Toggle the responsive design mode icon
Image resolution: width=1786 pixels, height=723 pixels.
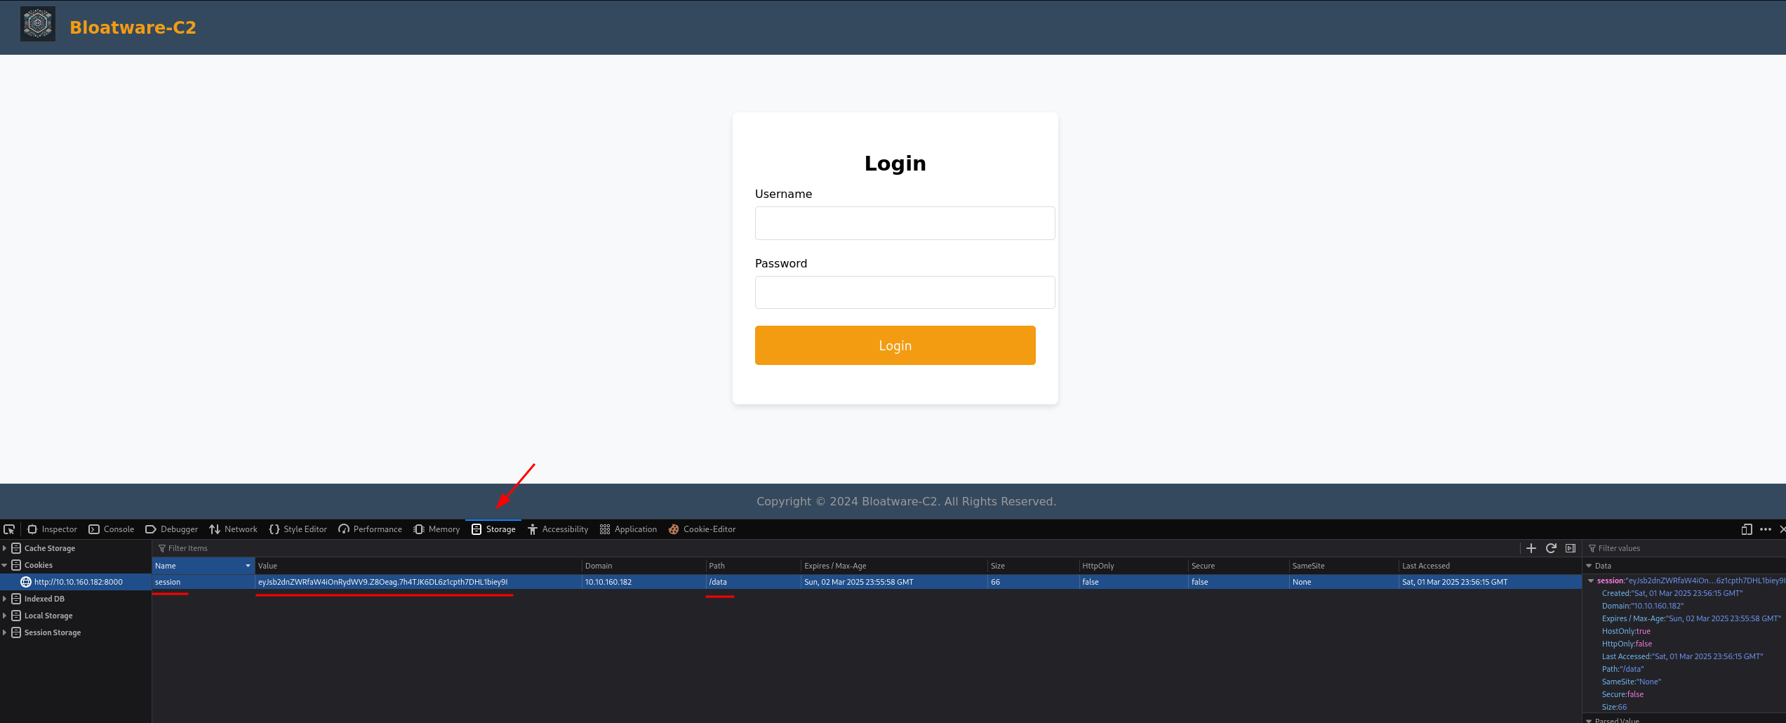click(x=1747, y=529)
